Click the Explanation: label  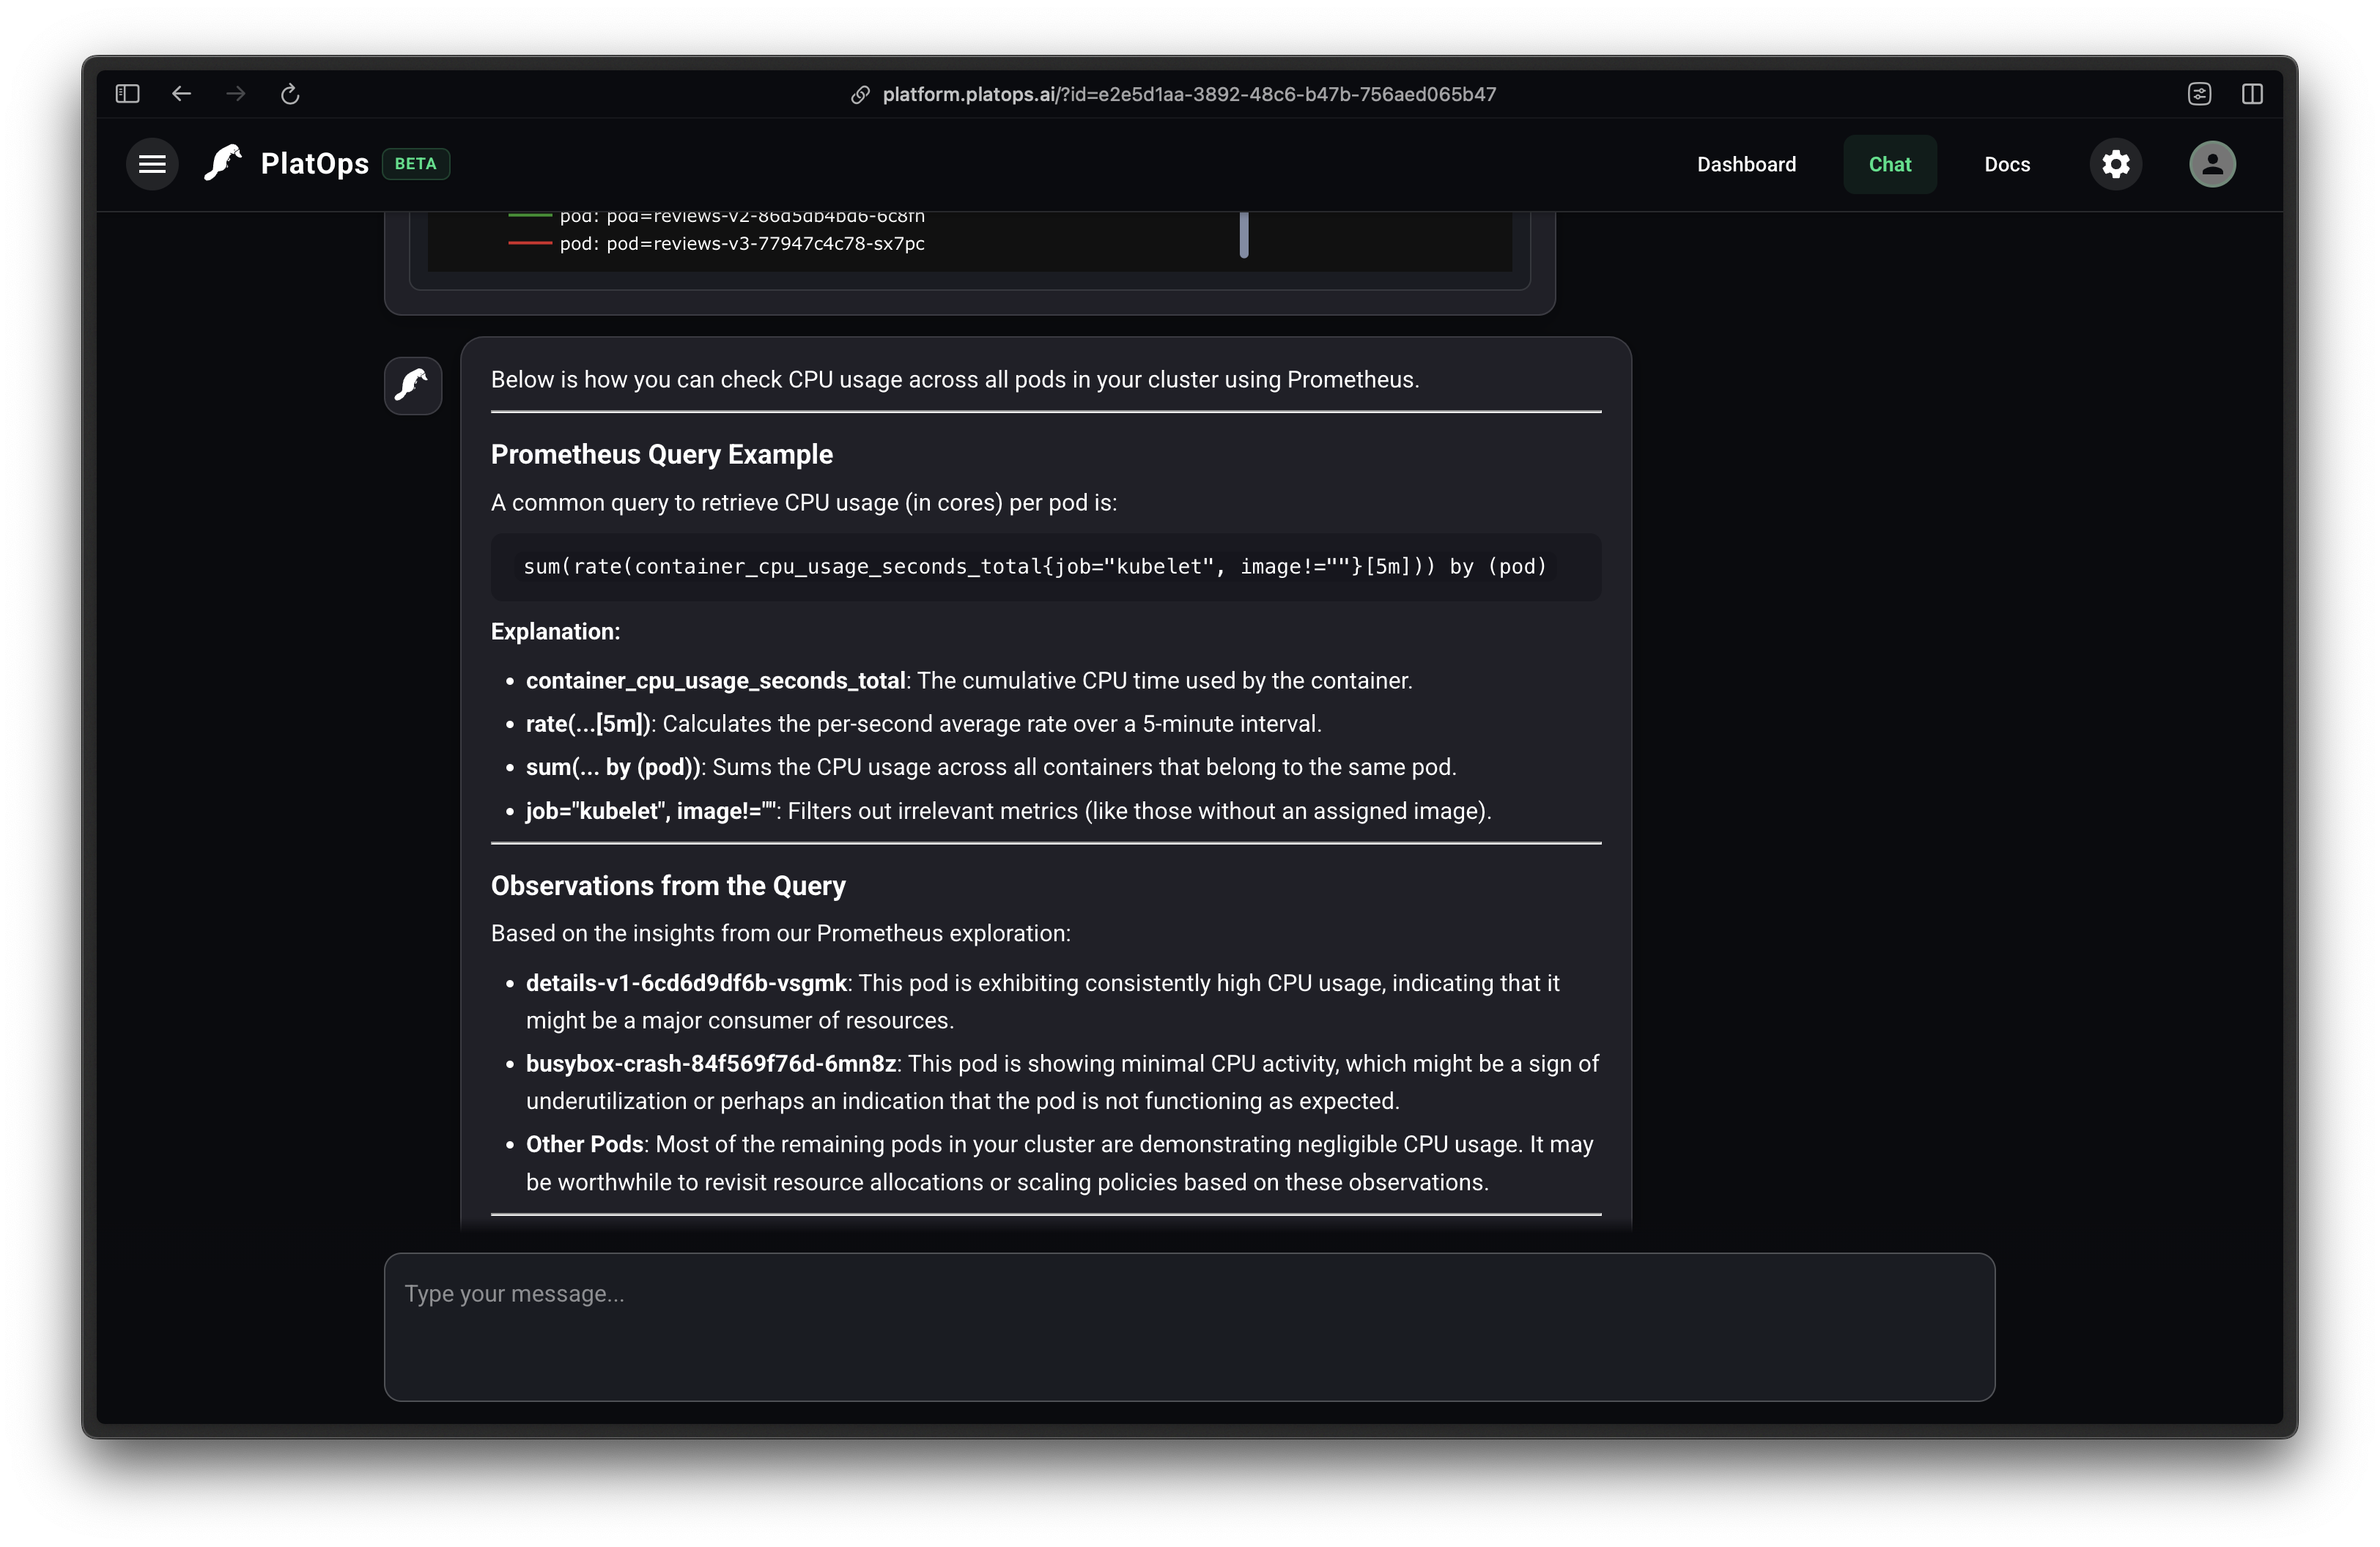[x=555, y=633]
